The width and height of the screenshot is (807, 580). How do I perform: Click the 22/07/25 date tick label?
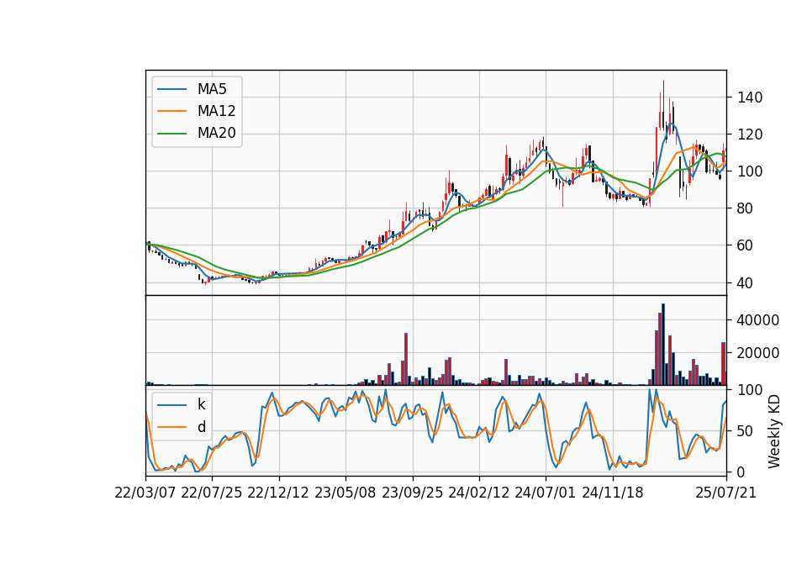tap(212, 493)
